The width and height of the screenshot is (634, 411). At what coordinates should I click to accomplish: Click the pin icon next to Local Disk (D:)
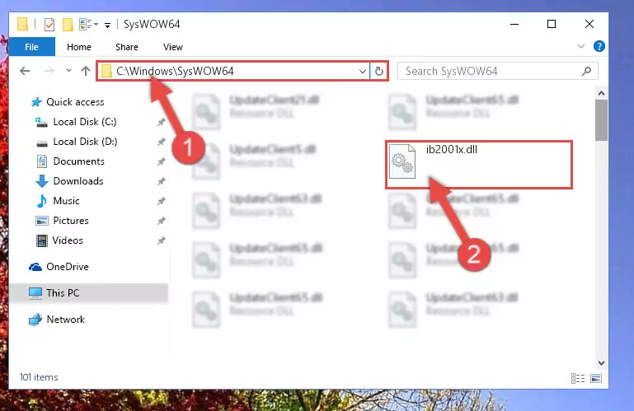[161, 142]
